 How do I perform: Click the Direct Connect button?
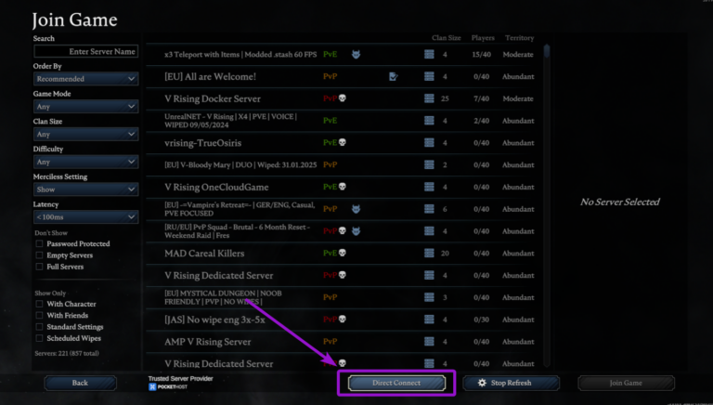tap(396, 383)
